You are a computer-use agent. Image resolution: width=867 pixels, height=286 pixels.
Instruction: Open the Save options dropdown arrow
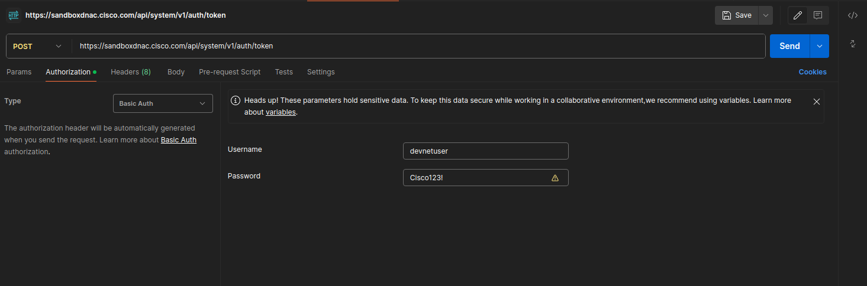(766, 15)
